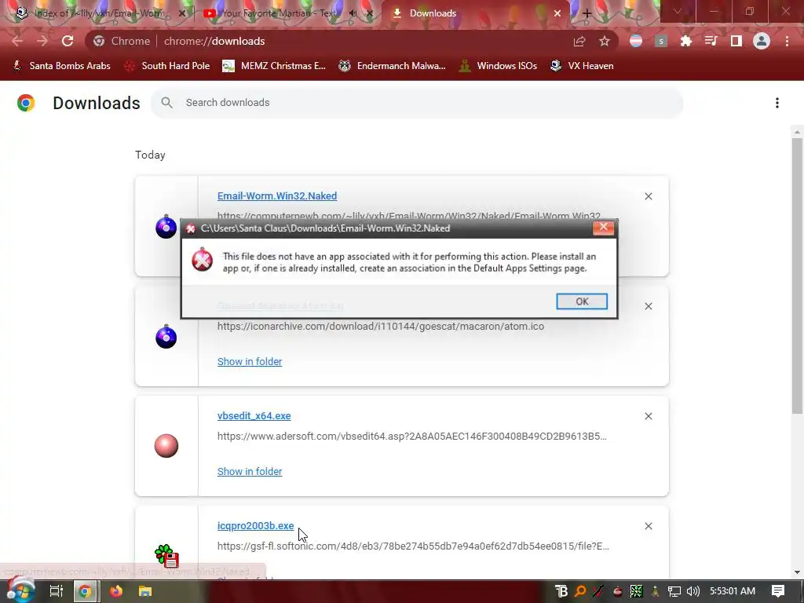Image resolution: width=804 pixels, height=603 pixels.
Task: Click the orange magnifier tray icon
Action: coord(580,591)
